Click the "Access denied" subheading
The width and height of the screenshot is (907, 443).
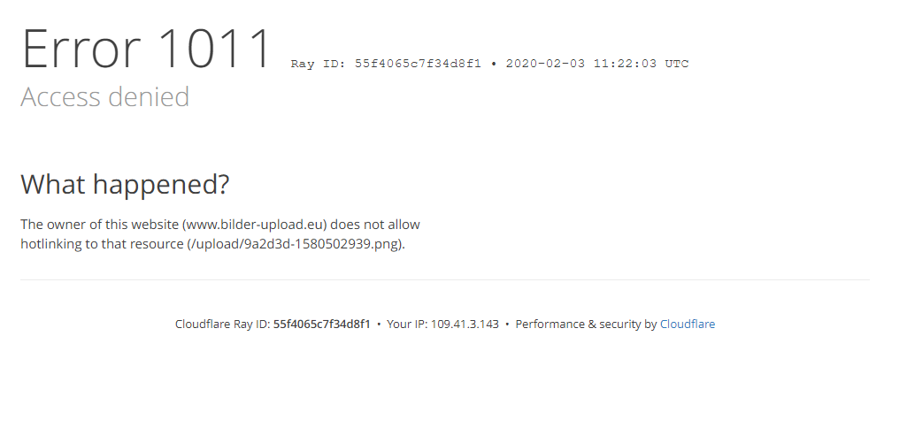pos(104,96)
